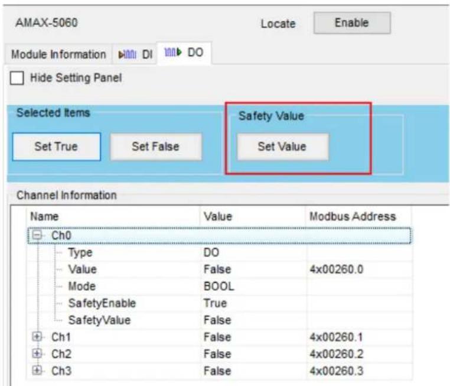The height and width of the screenshot is (386, 450).
Task: Click Modbus address 4x00260.0
Action: tap(337, 270)
